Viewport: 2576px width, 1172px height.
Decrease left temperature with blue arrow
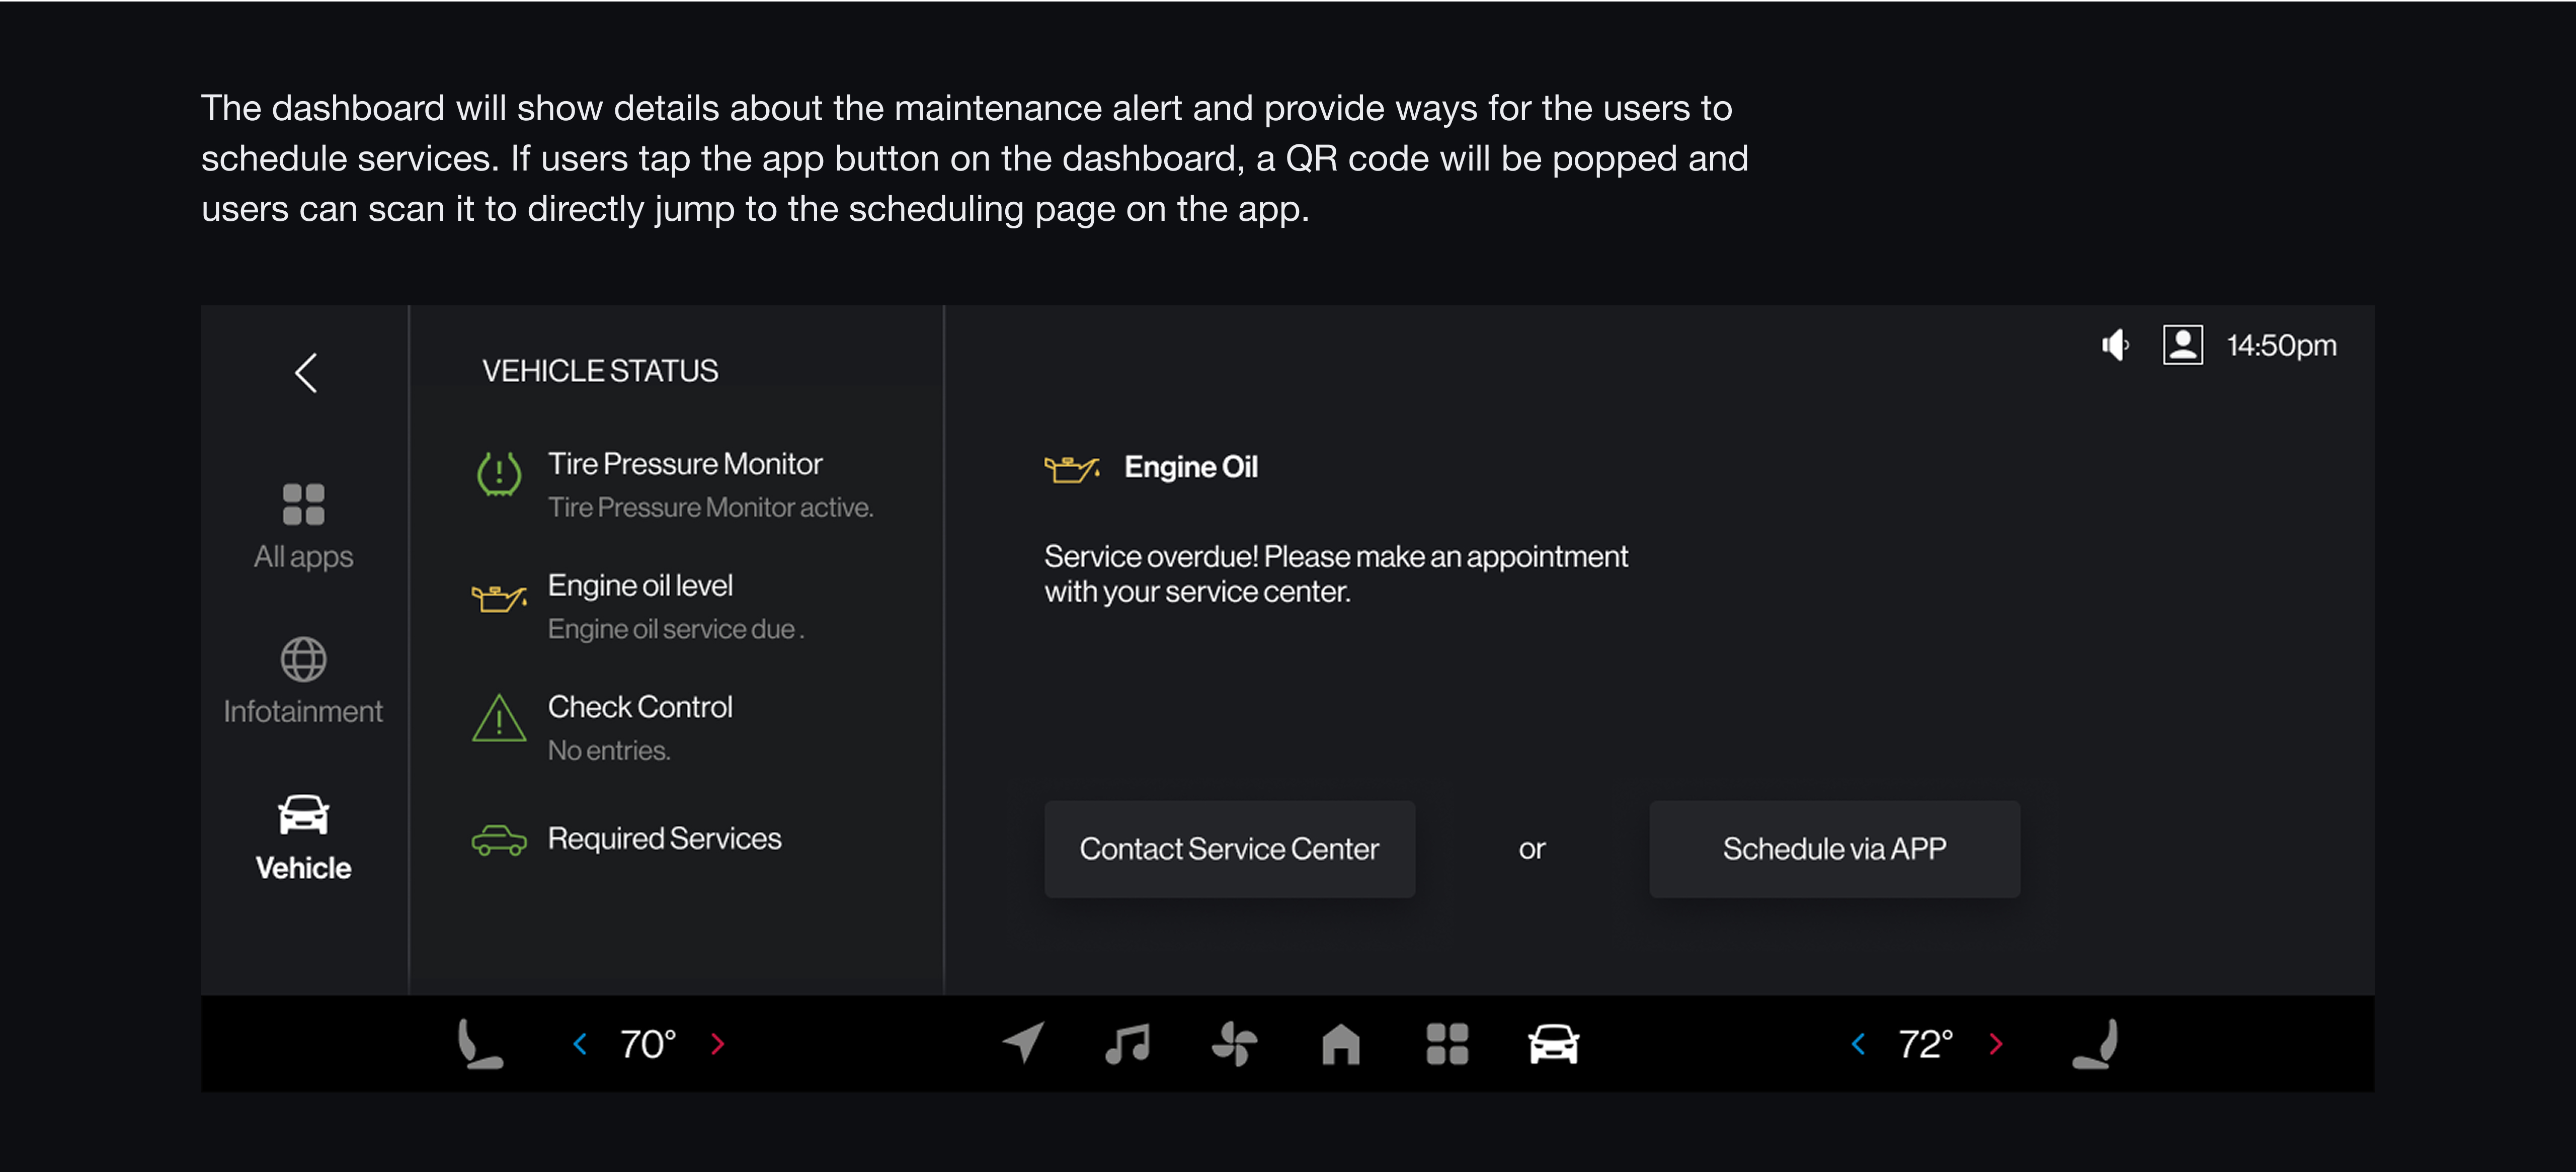[x=580, y=1043]
